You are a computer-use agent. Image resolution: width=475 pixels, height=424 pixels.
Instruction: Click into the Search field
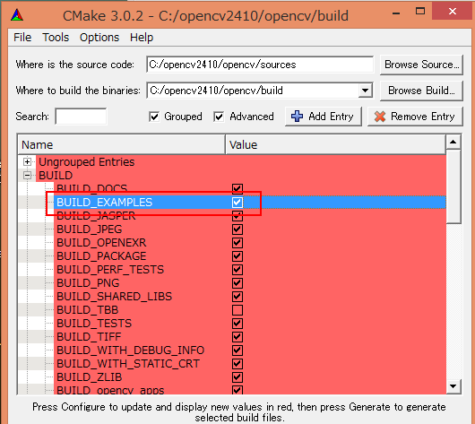click(x=81, y=117)
